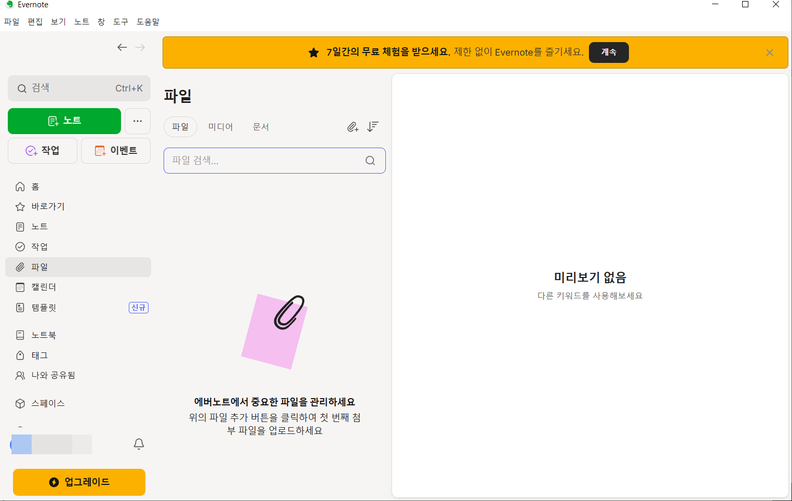The width and height of the screenshot is (792, 501).
Task: Maximize the Evernote window
Action: tap(745, 5)
